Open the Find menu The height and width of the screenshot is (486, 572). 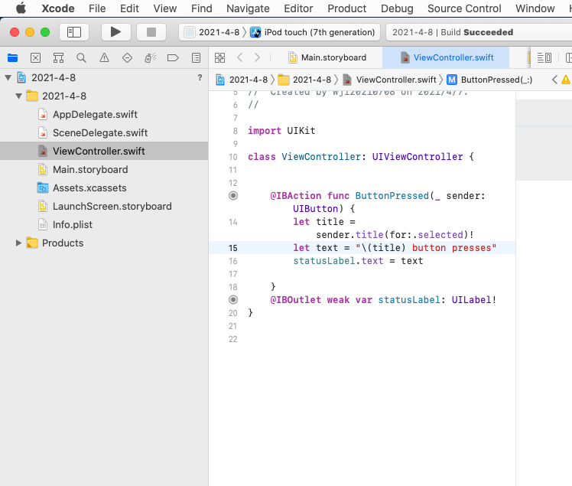pos(201,8)
